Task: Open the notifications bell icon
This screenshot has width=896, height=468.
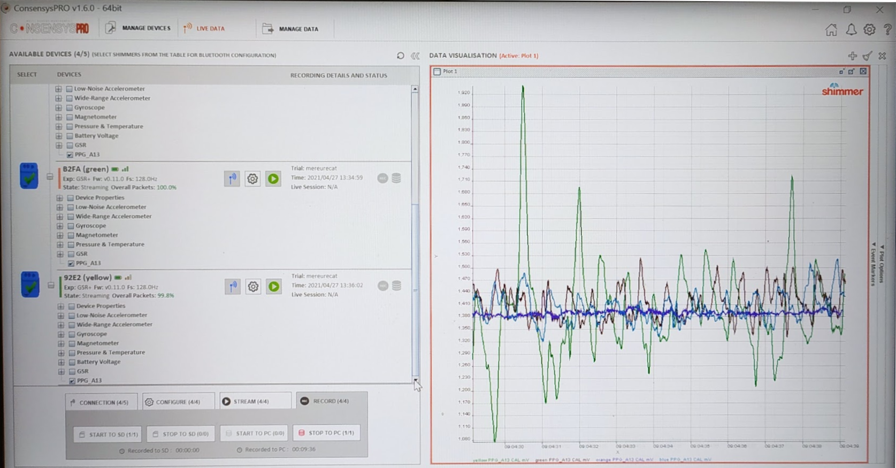Action: tap(851, 30)
